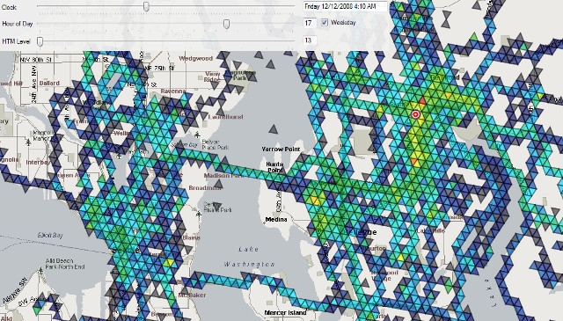This screenshot has height=321, width=563.
Task: Click the HTM Level slider handle
Action: pos(40,41)
